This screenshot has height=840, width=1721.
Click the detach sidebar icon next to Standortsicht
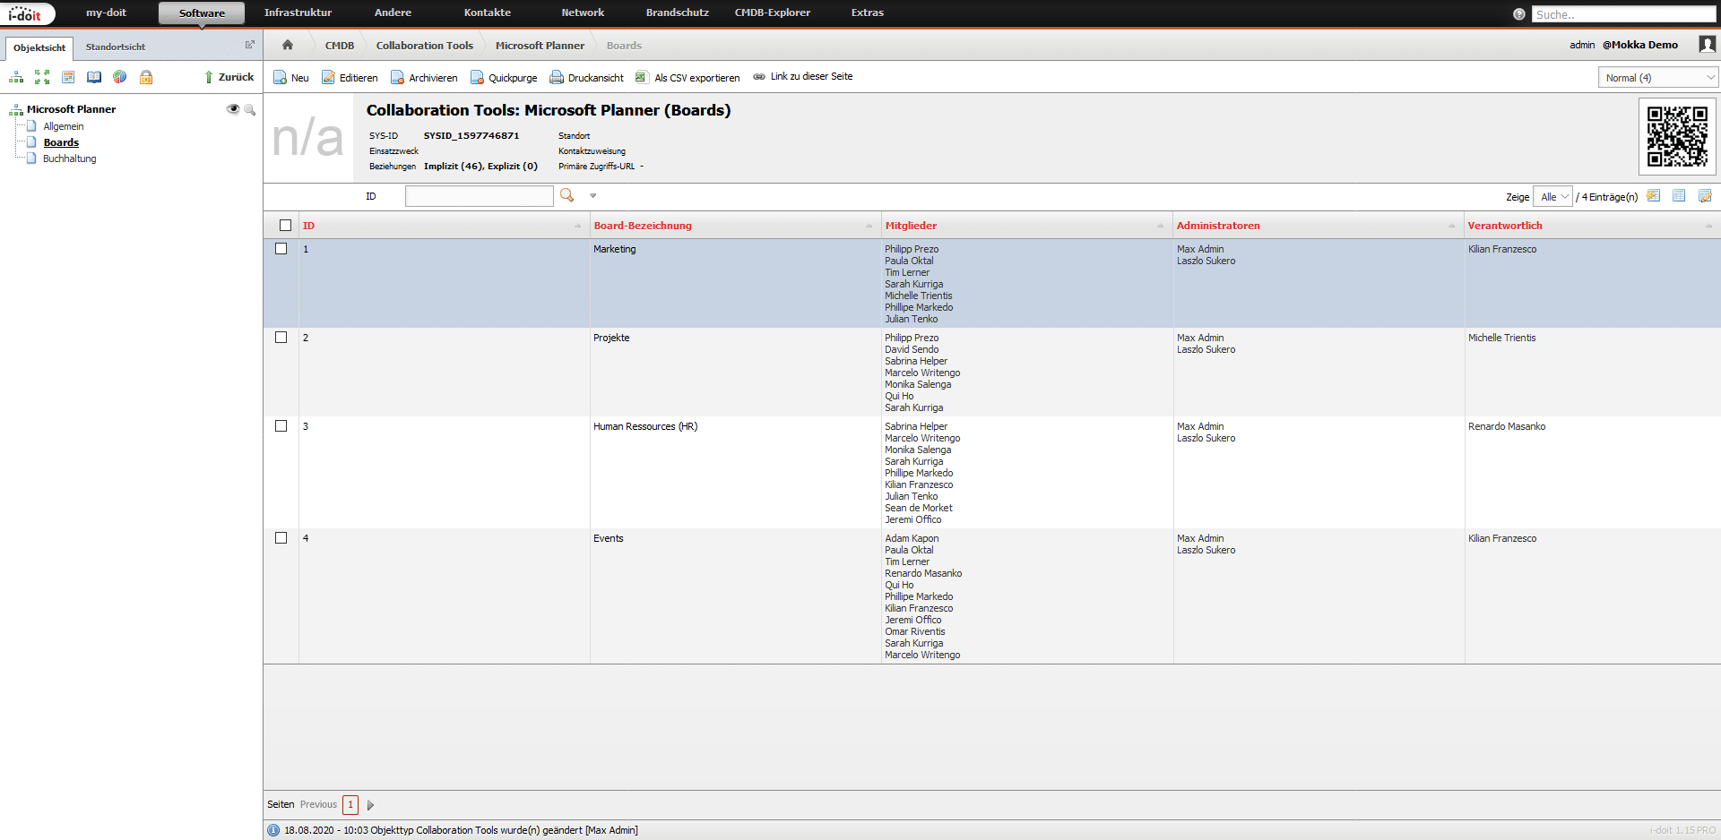point(250,45)
